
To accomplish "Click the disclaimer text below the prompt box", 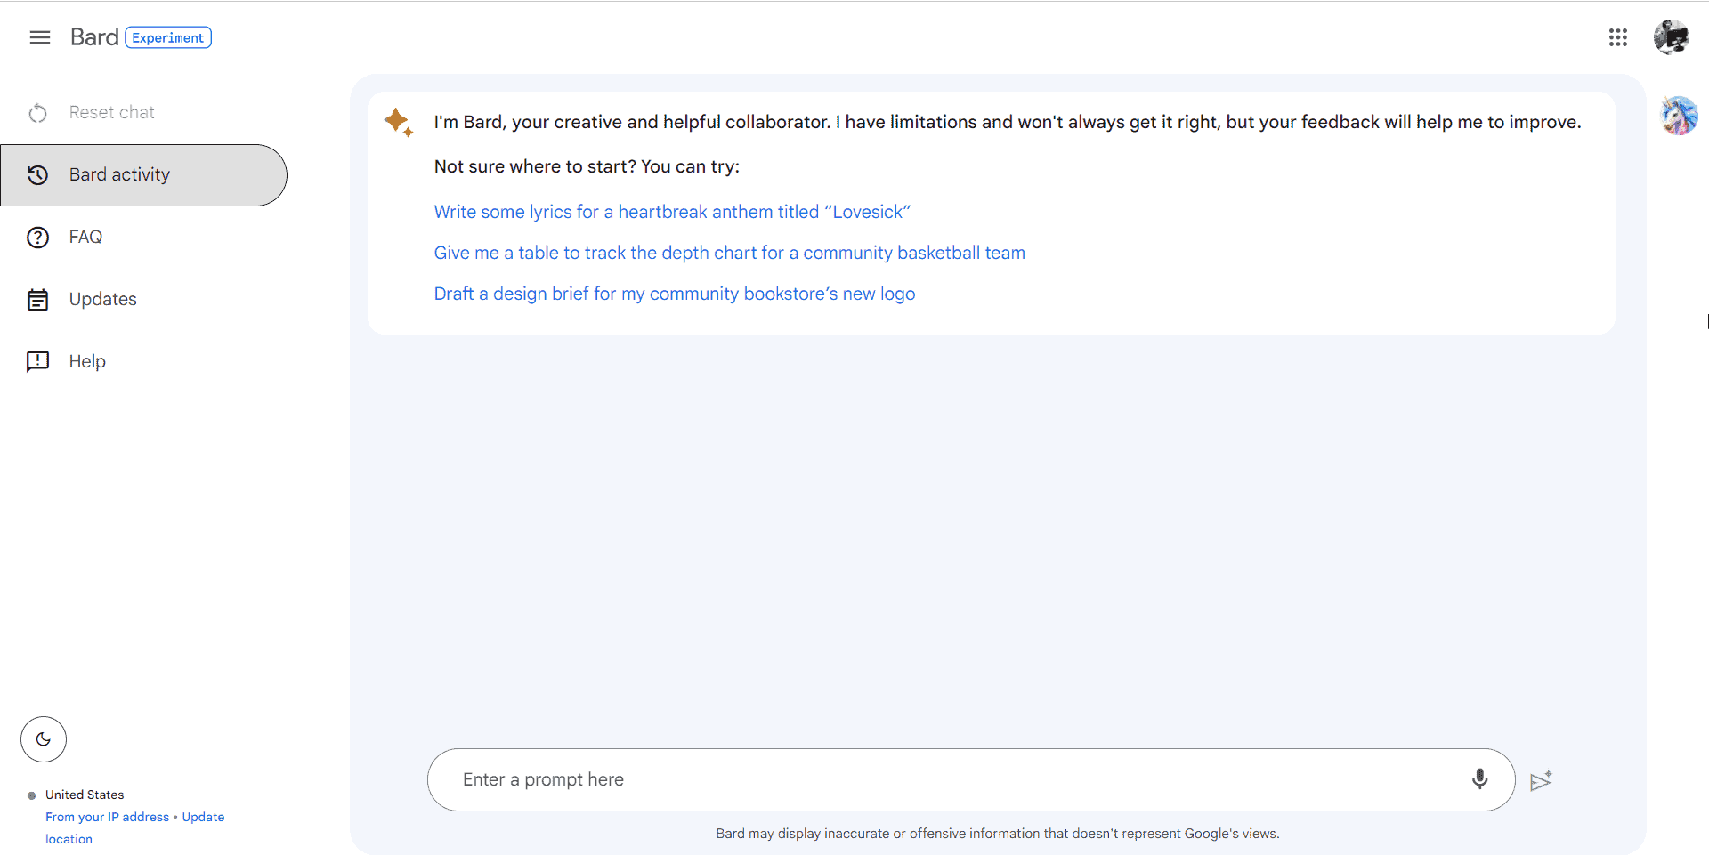I will coord(998,834).
